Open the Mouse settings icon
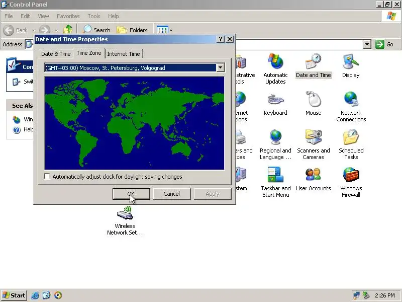 click(313, 104)
